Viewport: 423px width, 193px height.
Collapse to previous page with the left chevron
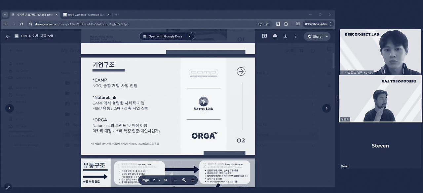(x=9, y=108)
